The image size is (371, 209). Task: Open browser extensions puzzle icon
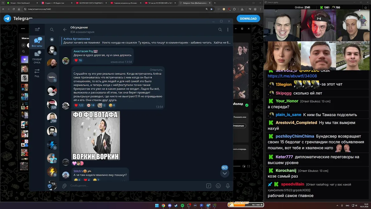(x=234, y=9)
